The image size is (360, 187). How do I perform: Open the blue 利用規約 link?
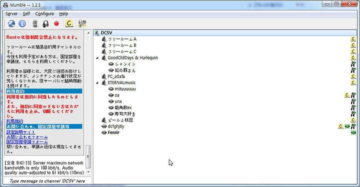click(x=14, y=121)
